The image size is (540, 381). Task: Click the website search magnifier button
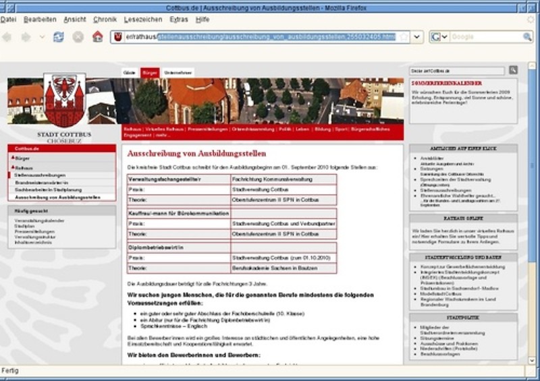tap(513, 70)
